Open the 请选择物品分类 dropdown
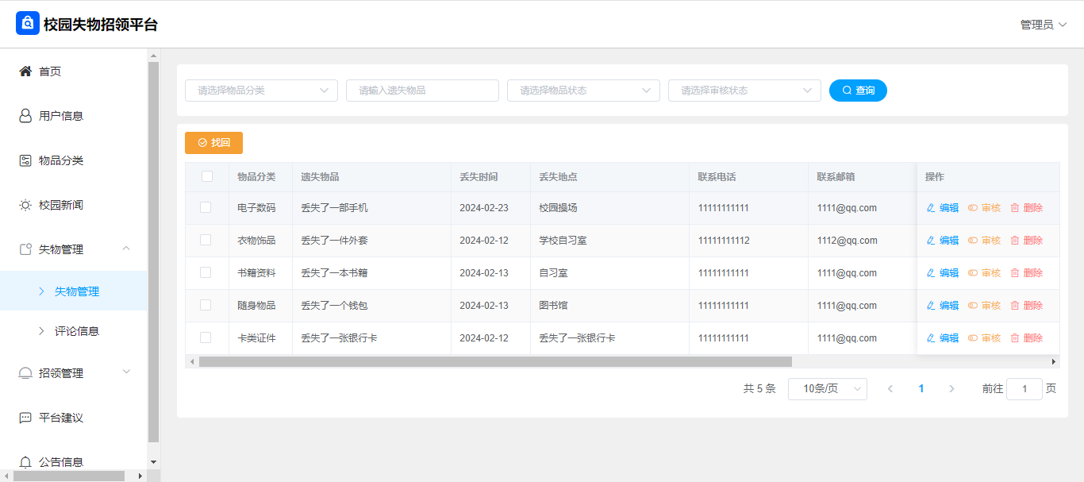Screen dimensions: 1084x482 [261, 91]
